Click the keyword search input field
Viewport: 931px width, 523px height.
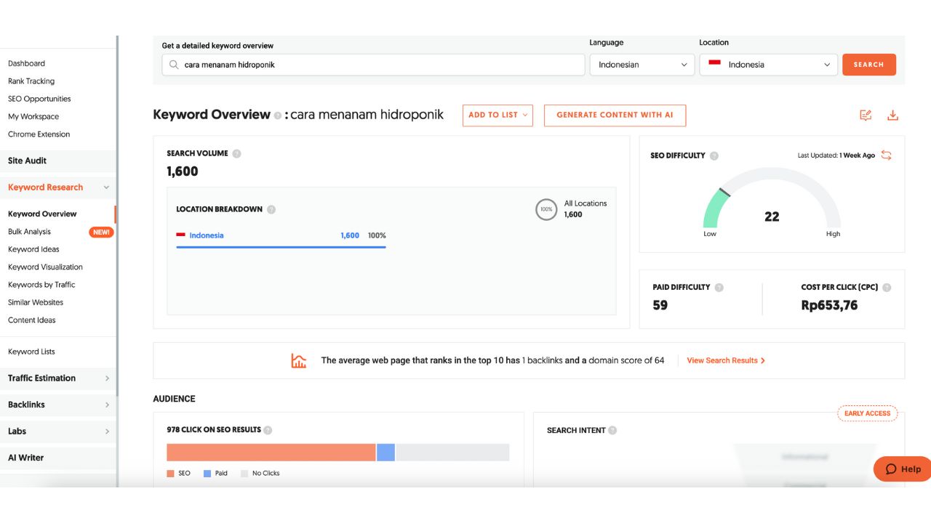373,65
